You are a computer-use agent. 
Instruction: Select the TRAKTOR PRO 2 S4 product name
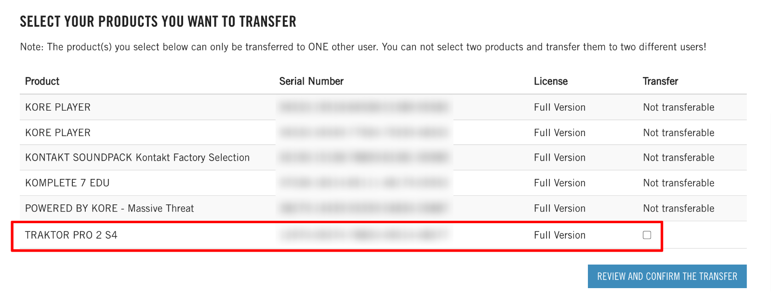coord(71,235)
